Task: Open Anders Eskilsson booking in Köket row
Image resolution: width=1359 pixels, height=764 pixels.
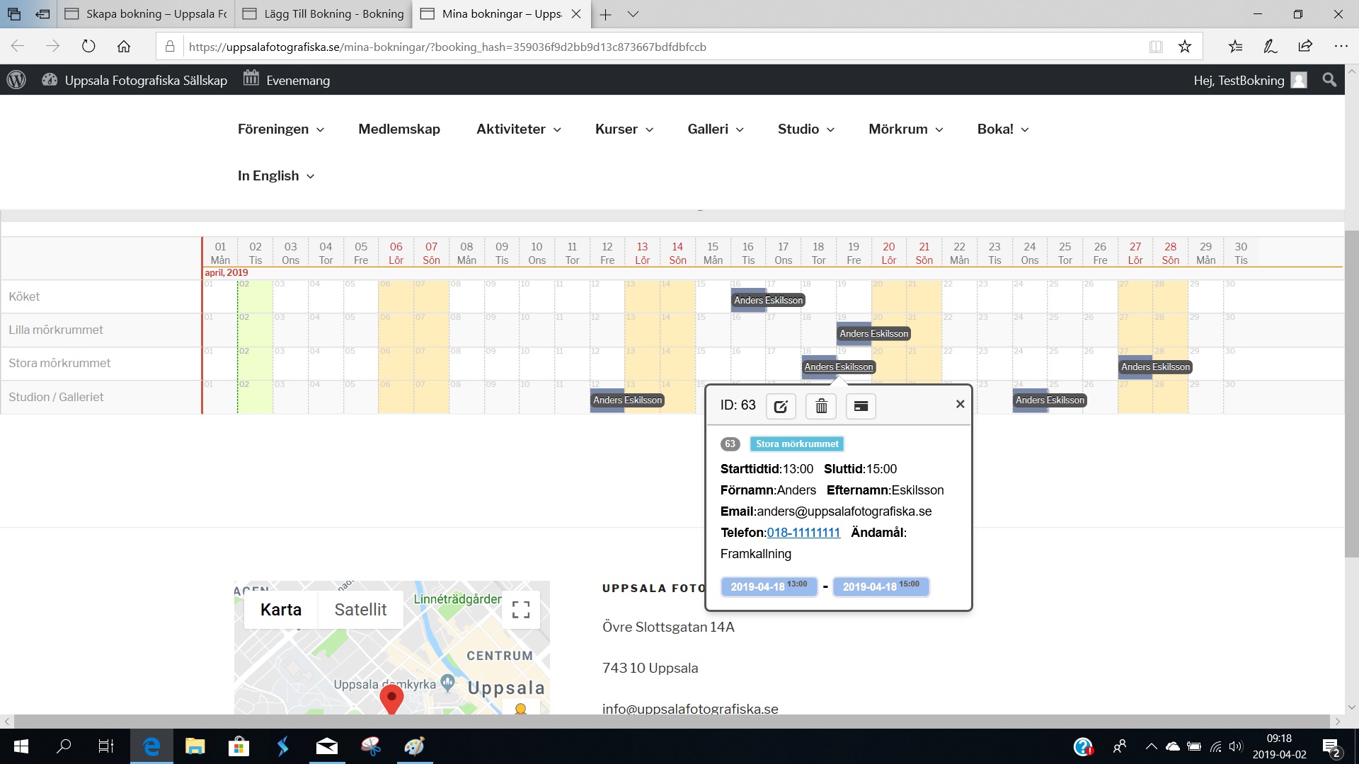Action: (768, 300)
